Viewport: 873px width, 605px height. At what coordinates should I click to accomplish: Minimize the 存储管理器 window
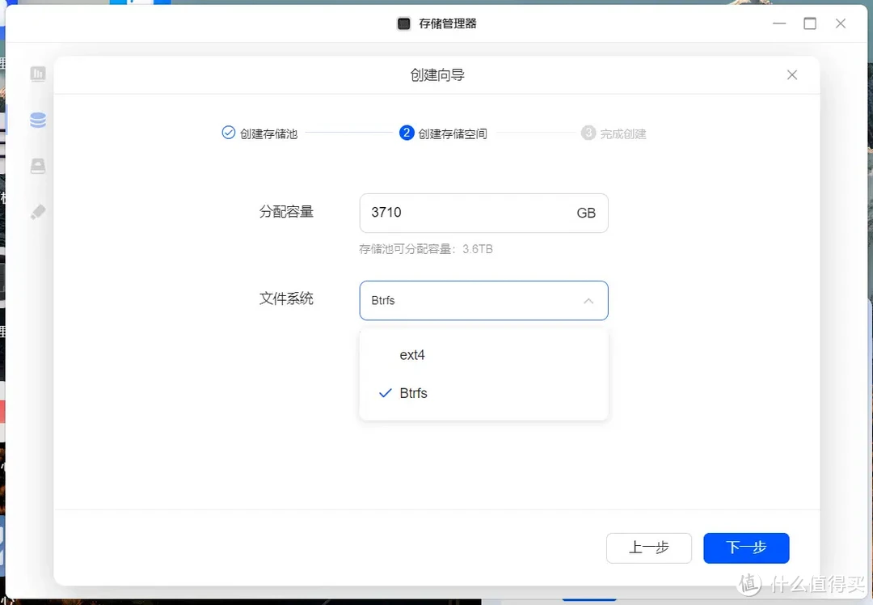778,23
